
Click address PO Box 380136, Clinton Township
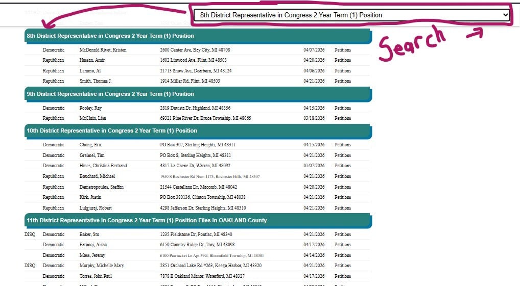click(203, 197)
